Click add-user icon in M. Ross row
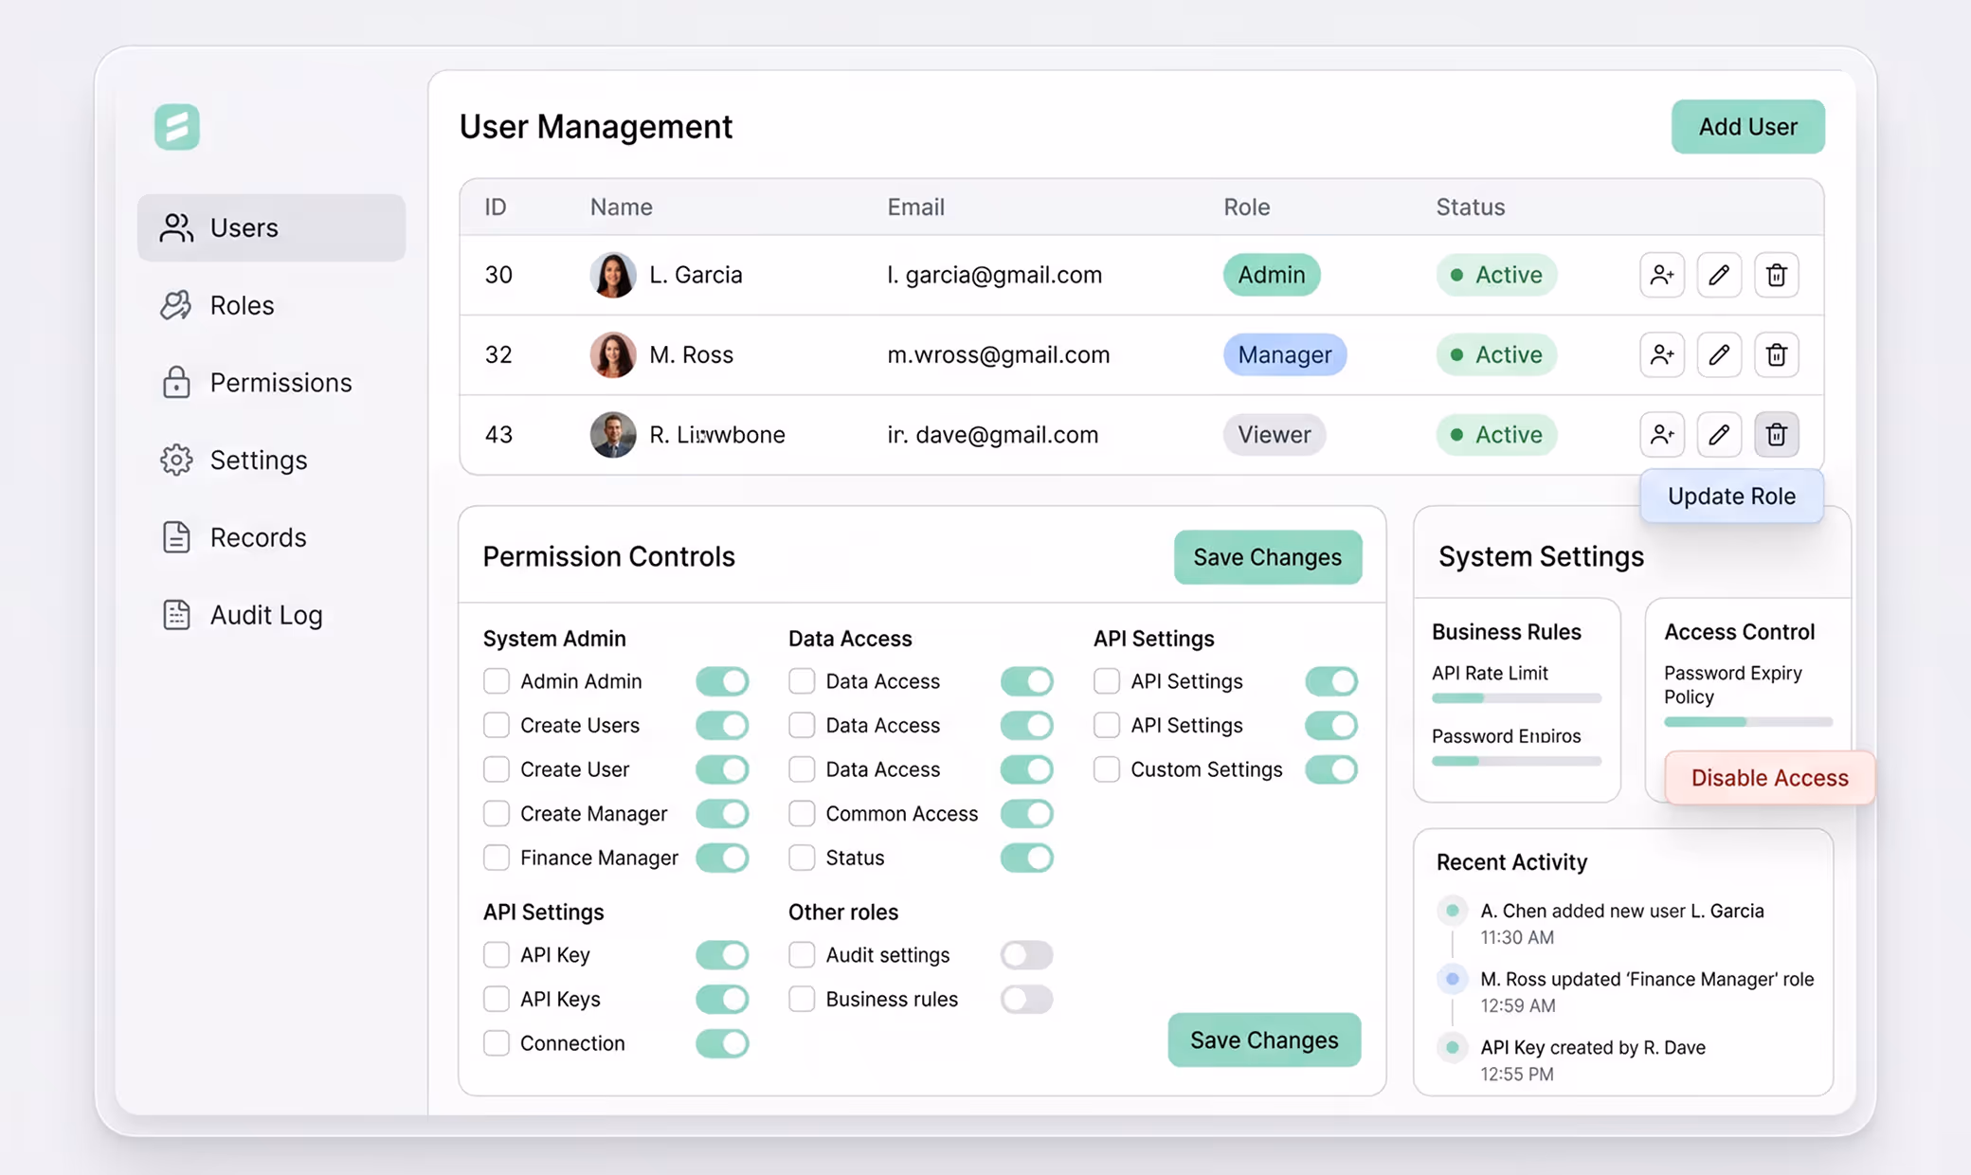The image size is (1971, 1175). [1662, 354]
